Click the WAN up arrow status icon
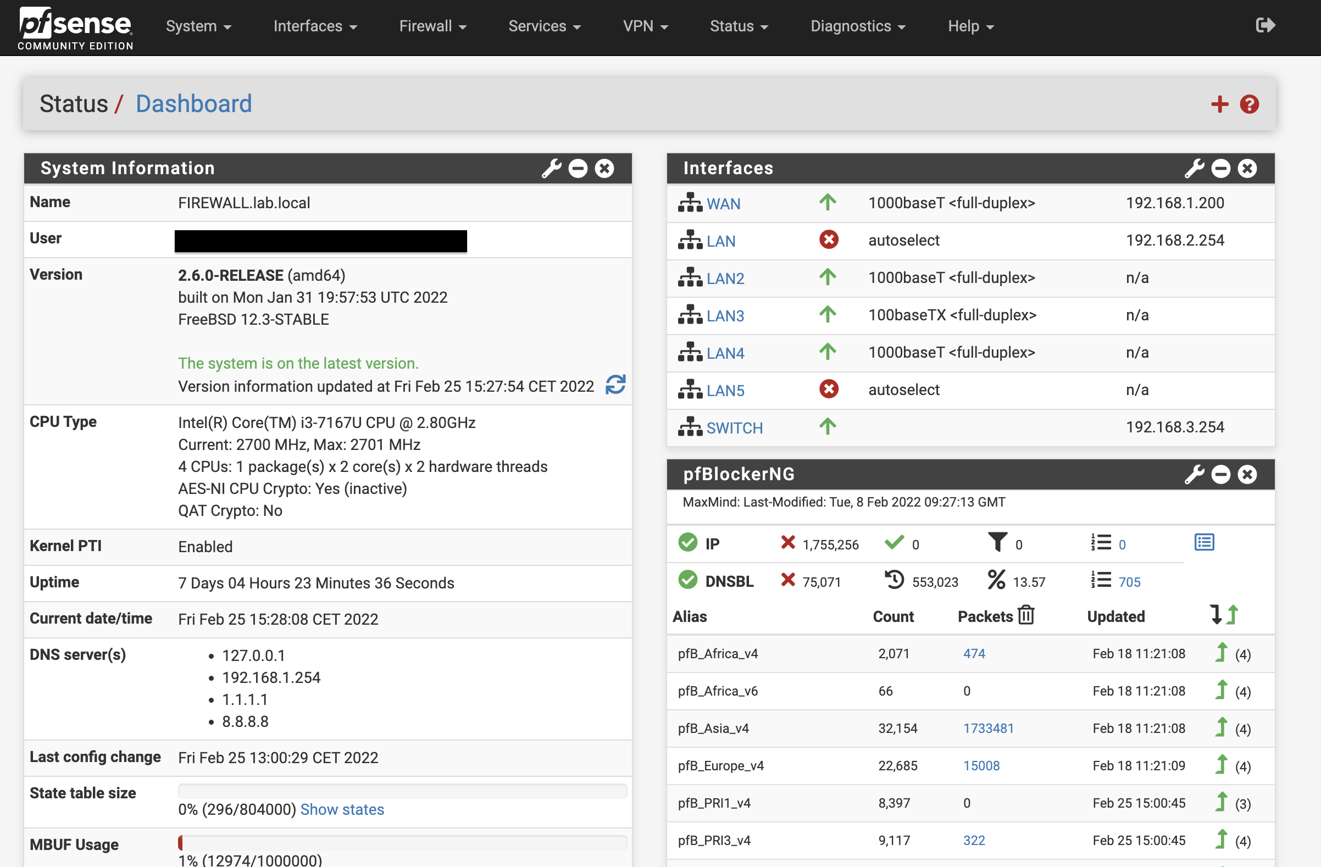This screenshot has height=867, width=1321. click(x=828, y=202)
